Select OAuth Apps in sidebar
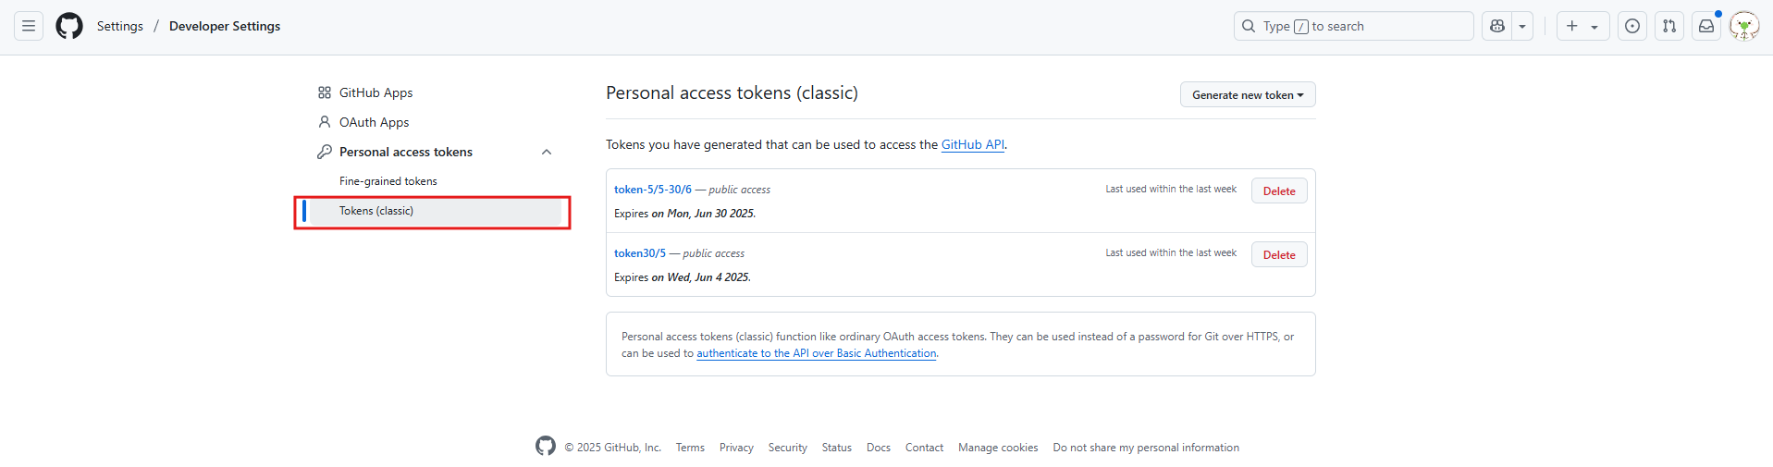This screenshot has height=467, width=1773. pos(374,122)
